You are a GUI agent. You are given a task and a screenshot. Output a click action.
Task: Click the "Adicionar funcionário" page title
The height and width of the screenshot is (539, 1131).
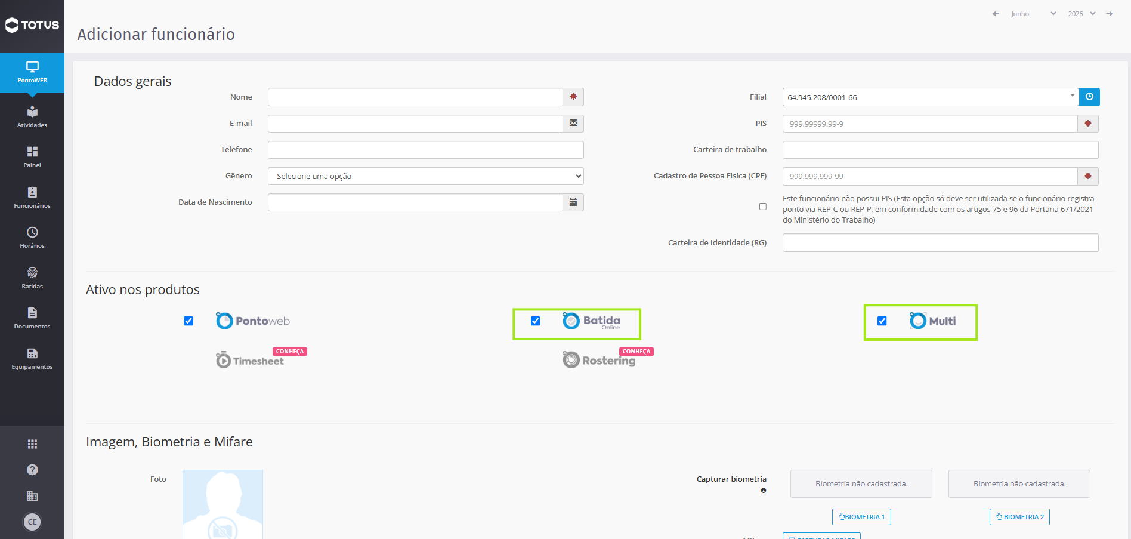pos(156,34)
